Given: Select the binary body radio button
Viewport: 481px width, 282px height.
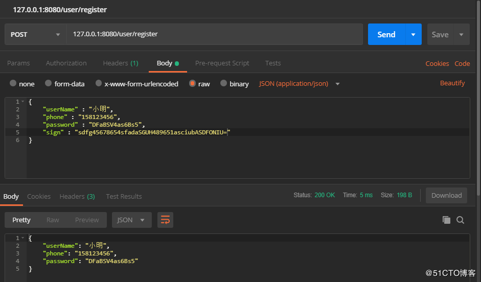Looking at the screenshot, I should (x=223, y=83).
